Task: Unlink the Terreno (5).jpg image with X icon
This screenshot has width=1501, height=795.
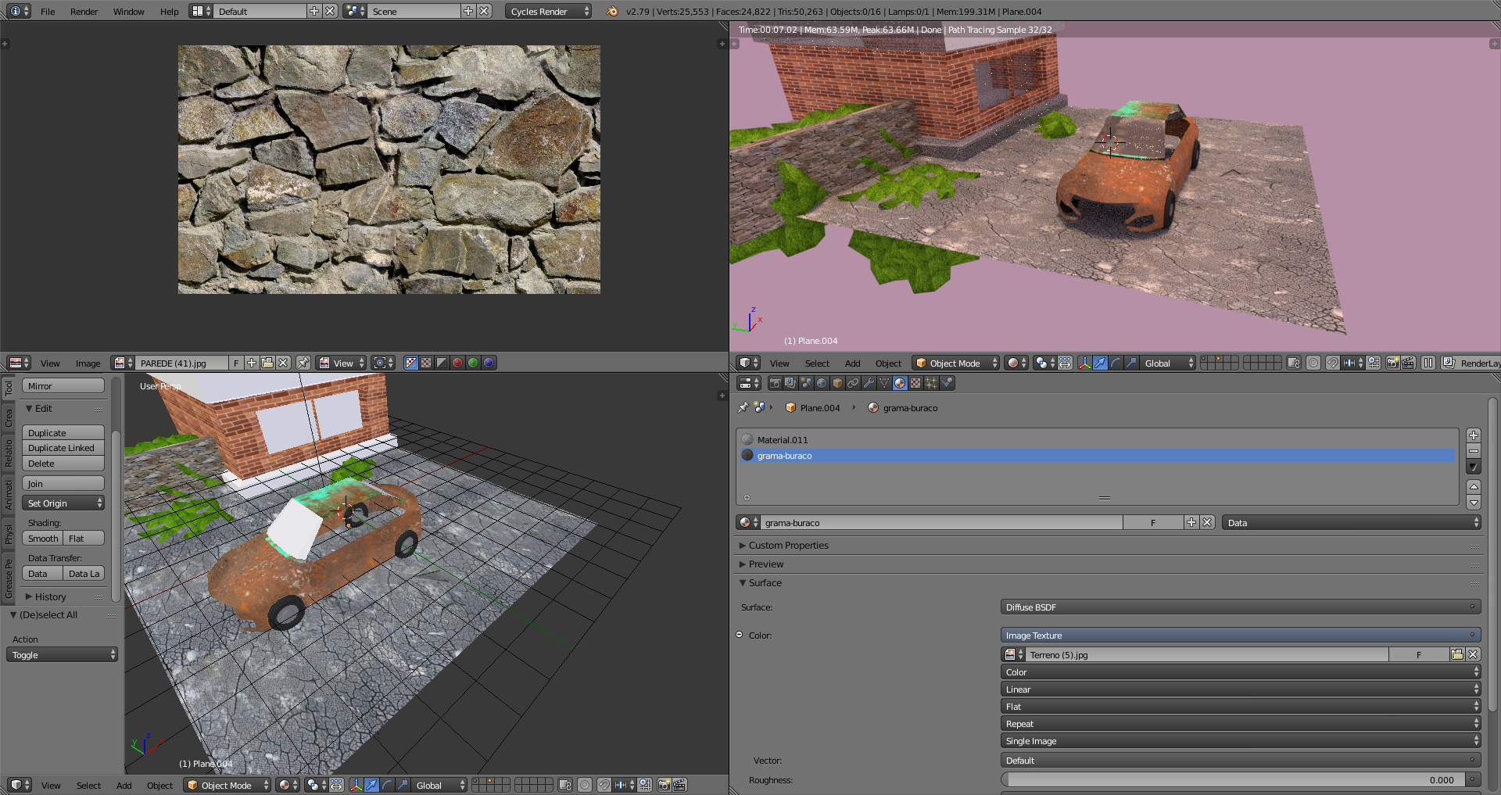Action: (x=1473, y=654)
